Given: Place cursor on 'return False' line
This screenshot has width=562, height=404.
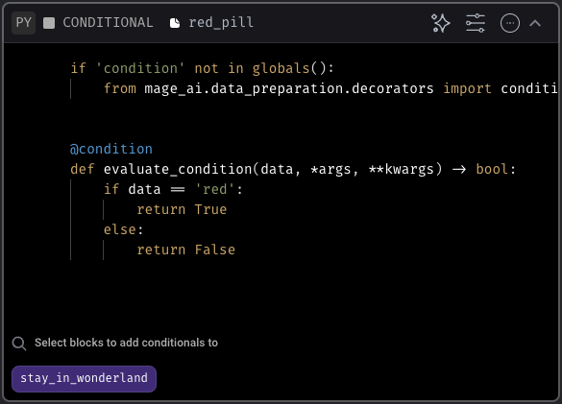Looking at the screenshot, I should (x=186, y=250).
